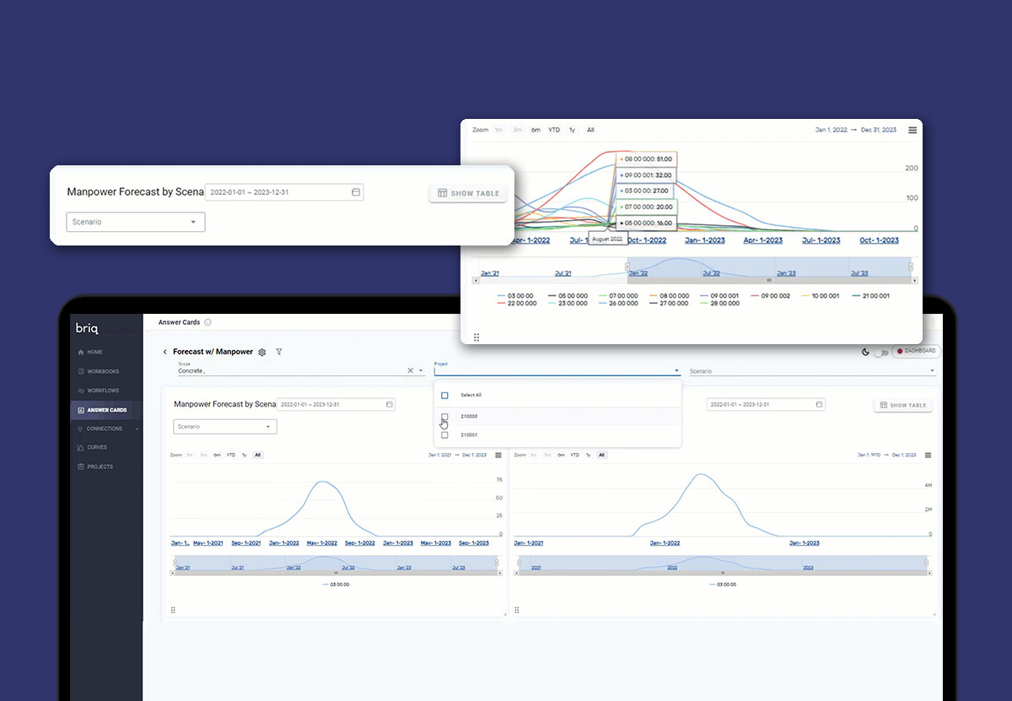
Task: Select Workbooks in the briq sidebar
Action: [x=100, y=371]
